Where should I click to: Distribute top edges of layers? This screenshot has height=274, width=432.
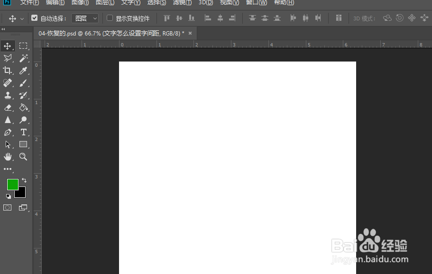pos(252,18)
